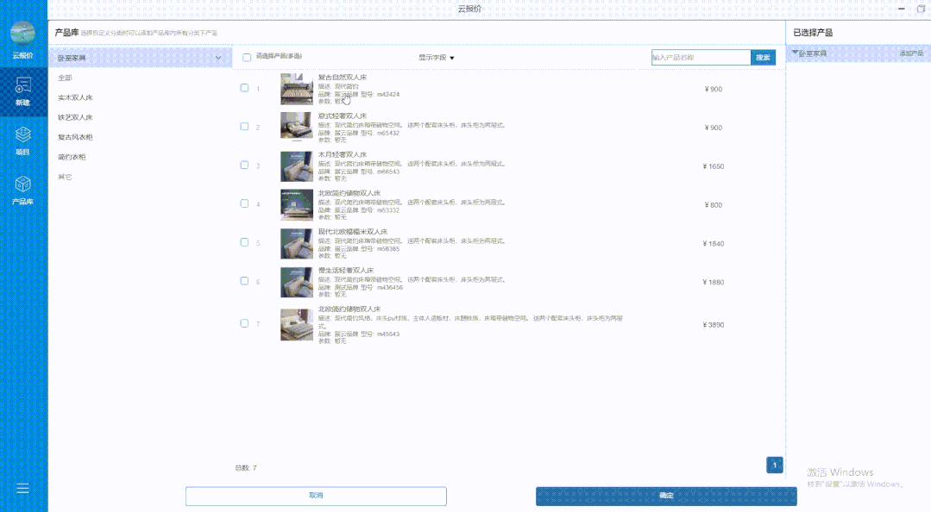Focus the product name search field
This screenshot has width=931, height=512.
point(701,58)
